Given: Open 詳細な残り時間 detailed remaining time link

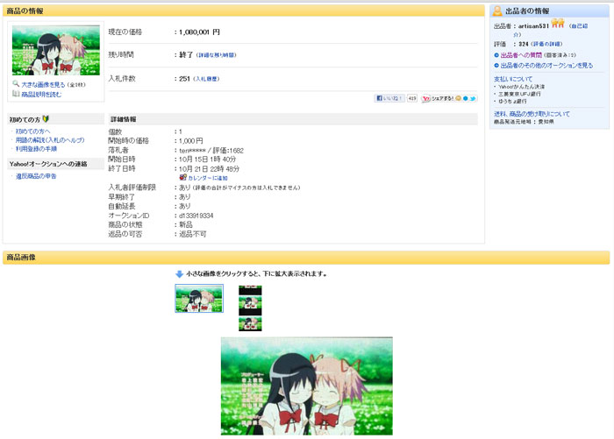Looking at the screenshot, I should coord(234,55).
